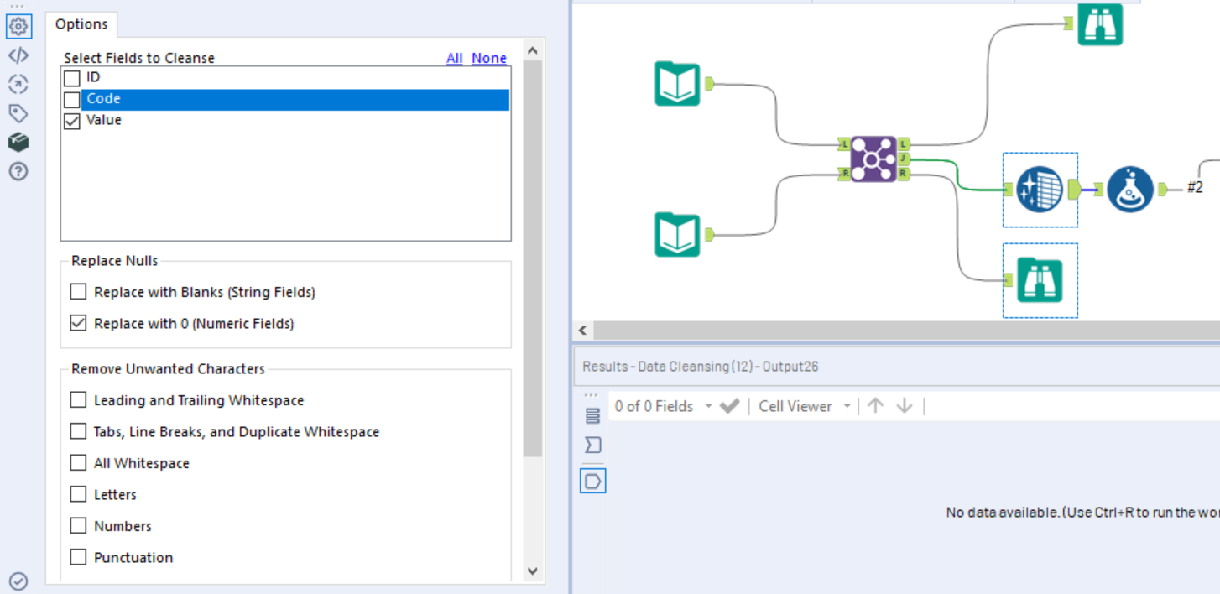Open the Annotation code panel in sidebar
This screenshot has width=1220, height=594.
click(x=18, y=55)
